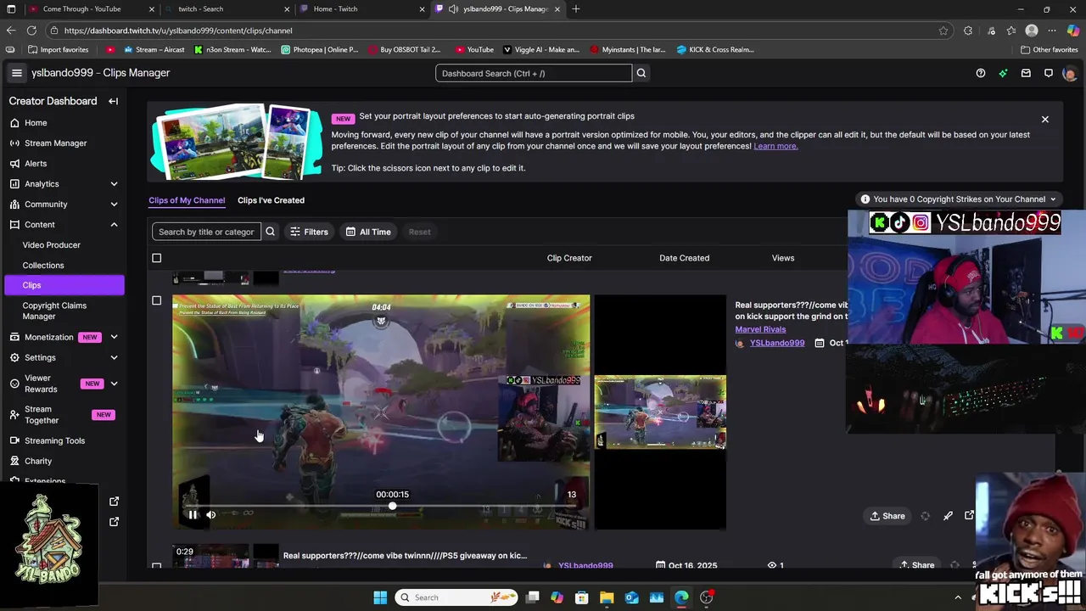
Task: Click the Reset filters button
Action: pyautogui.click(x=420, y=232)
